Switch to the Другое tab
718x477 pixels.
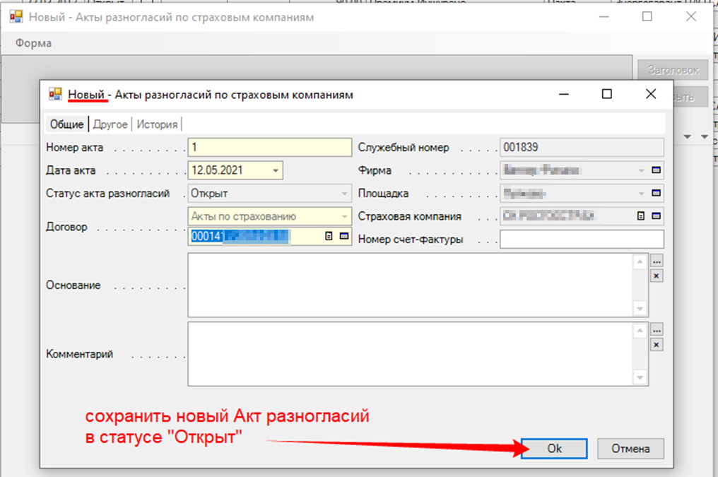pos(110,124)
